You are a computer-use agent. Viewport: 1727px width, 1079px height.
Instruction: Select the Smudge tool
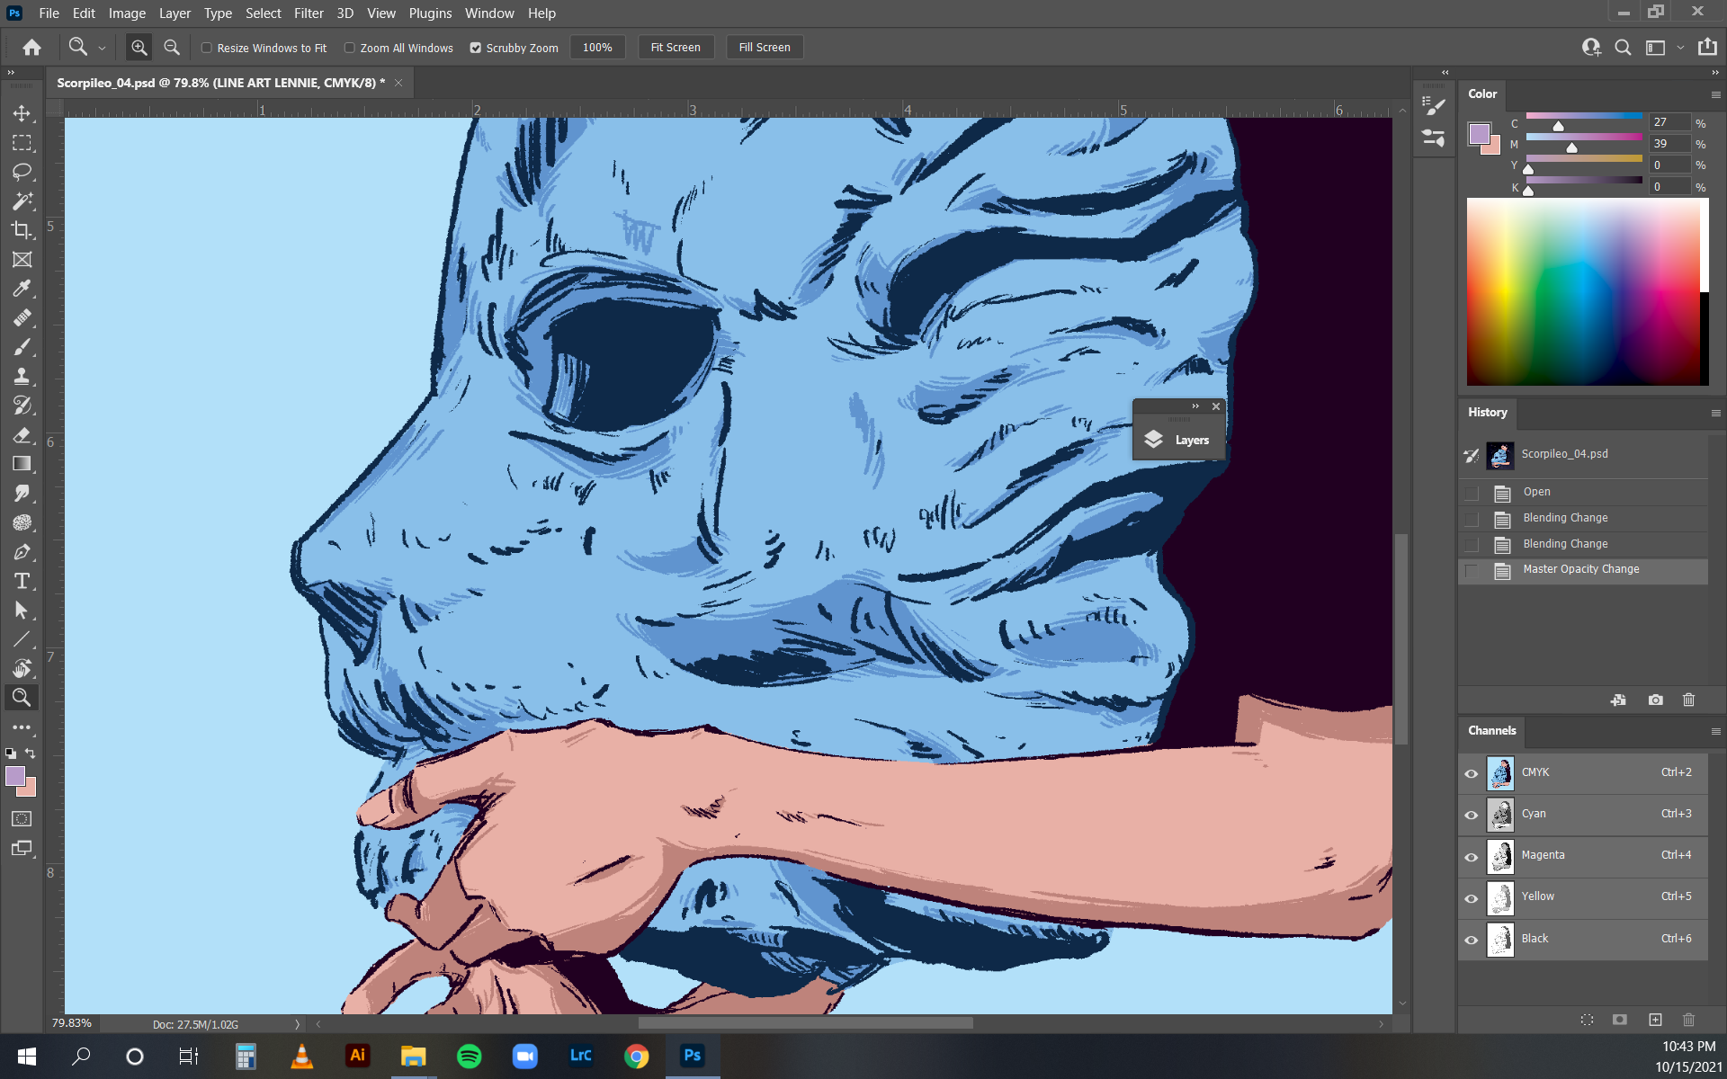tap(22, 494)
